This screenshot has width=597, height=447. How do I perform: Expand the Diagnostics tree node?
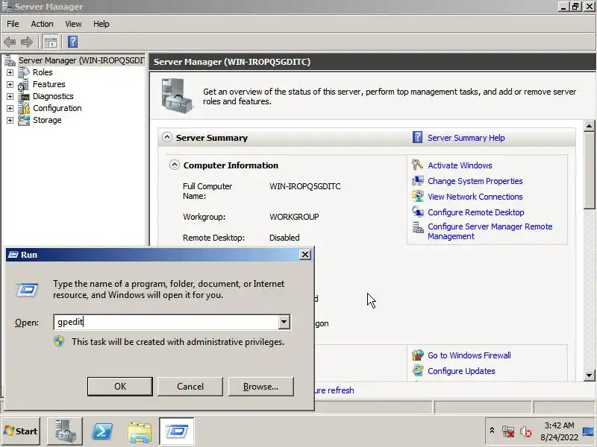coord(10,96)
